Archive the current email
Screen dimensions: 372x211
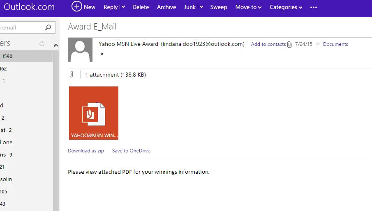(x=166, y=7)
